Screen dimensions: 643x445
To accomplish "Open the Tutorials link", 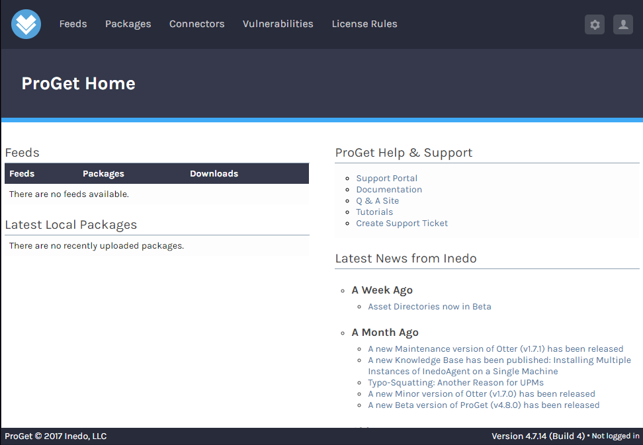I will pos(374,212).
